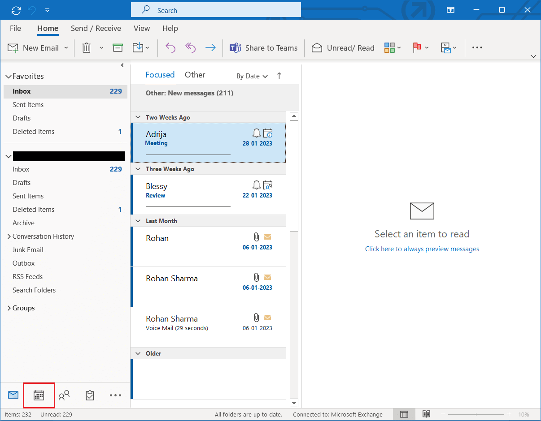Toggle the sort order arrow
541x421 pixels.
click(279, 76)
